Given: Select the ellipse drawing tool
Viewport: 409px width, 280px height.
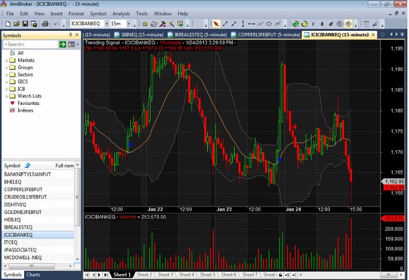Looking at the screenshot, I should pyautogui.click(x=269, y=24).
